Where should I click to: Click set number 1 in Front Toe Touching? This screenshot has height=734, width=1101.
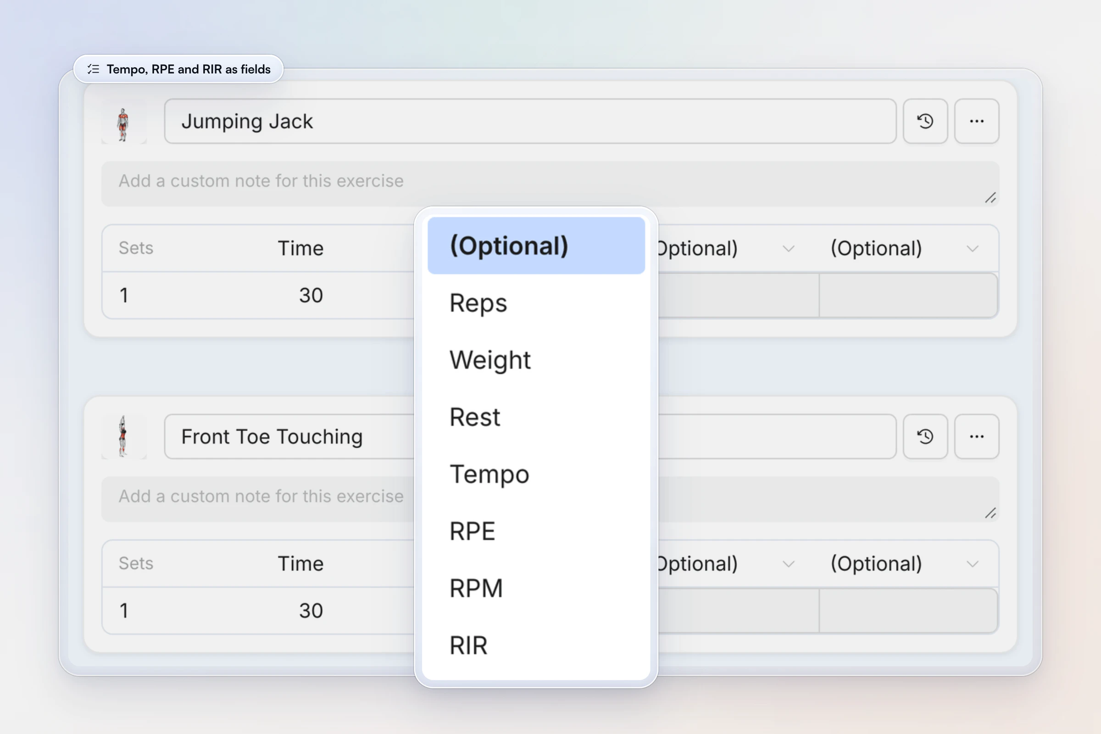coord(124,611)
